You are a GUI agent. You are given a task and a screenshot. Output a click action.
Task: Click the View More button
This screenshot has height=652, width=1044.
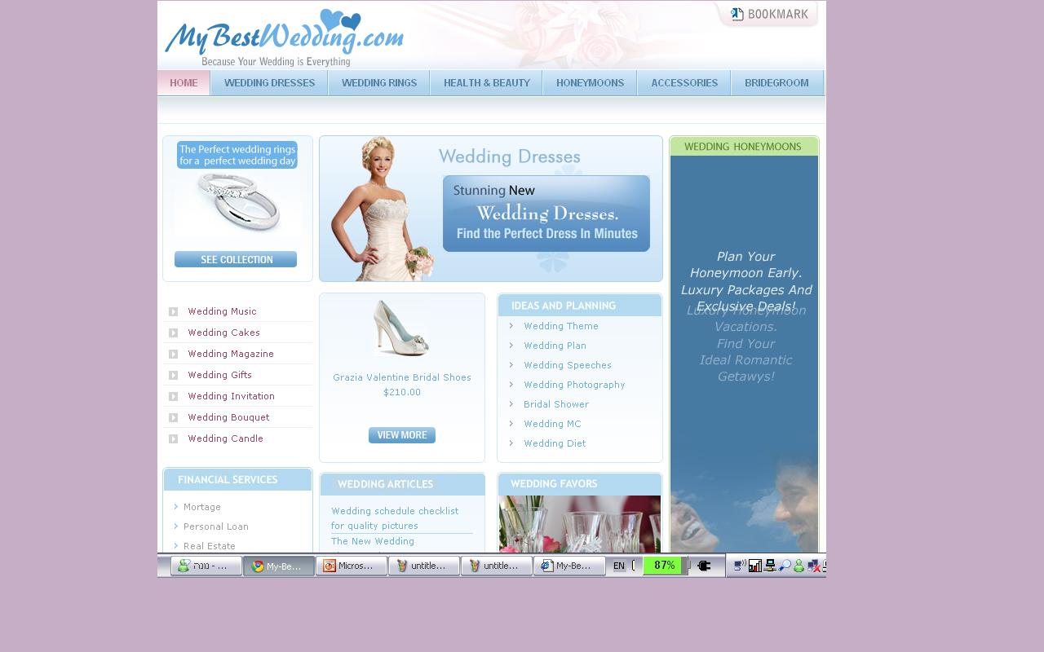pyautogui.click(x=402, y=435)
